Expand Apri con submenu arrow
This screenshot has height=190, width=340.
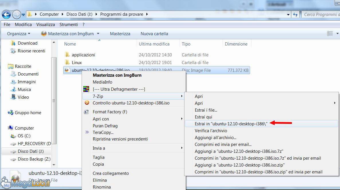tap(182, 119)
